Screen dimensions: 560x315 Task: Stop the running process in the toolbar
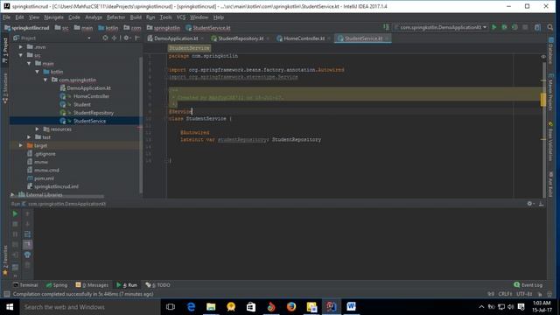pos(525,27)
